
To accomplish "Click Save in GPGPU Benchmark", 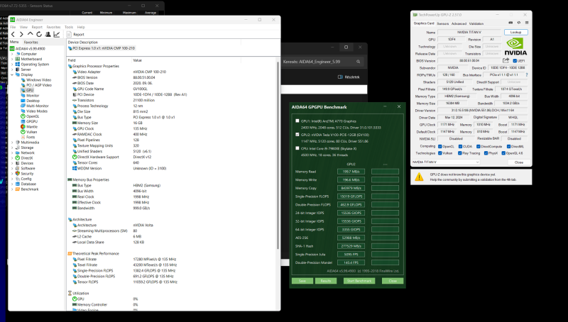I will point(302,281).
